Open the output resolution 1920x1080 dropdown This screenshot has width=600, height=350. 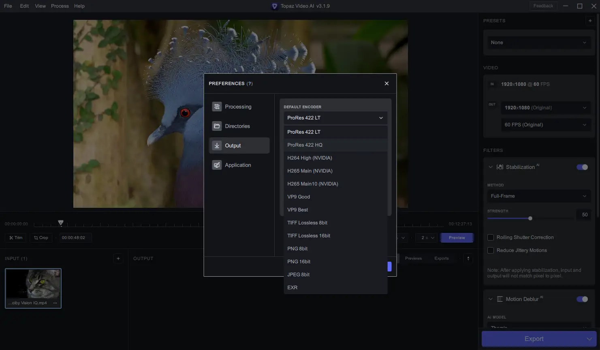(x=545, y=108)
